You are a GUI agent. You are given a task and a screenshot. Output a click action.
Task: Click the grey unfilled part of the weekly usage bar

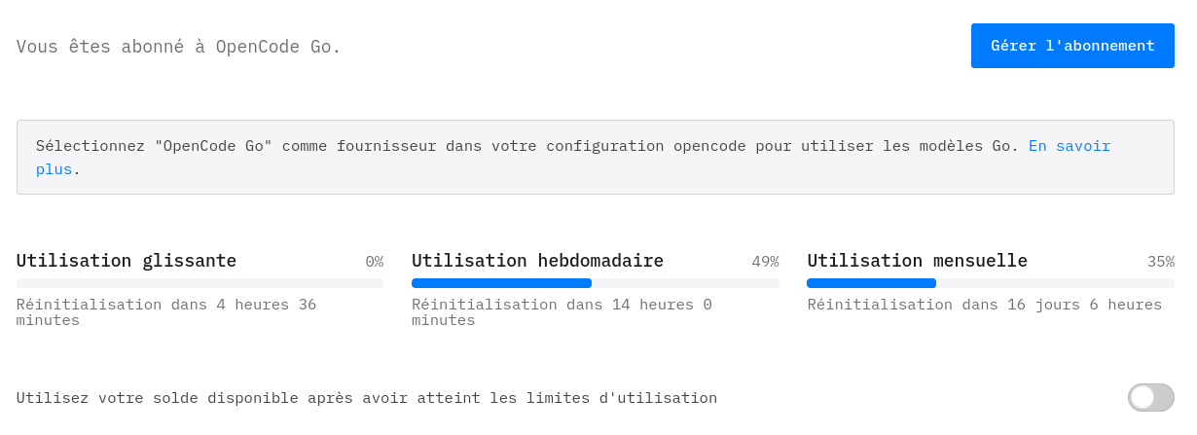685,283
